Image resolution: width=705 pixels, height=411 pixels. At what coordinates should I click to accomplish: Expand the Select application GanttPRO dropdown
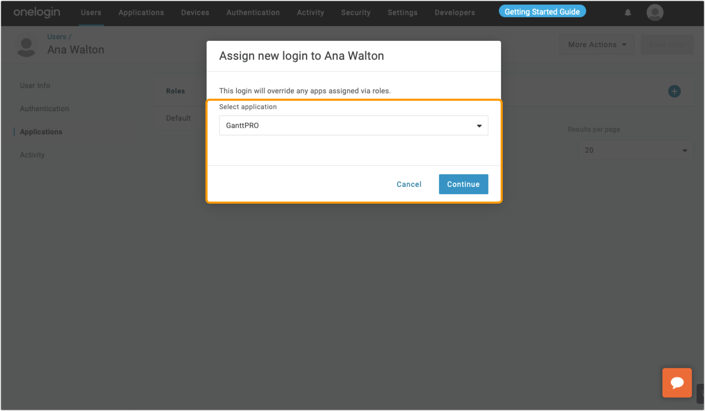pyautogui.click(x=354, y=125)
